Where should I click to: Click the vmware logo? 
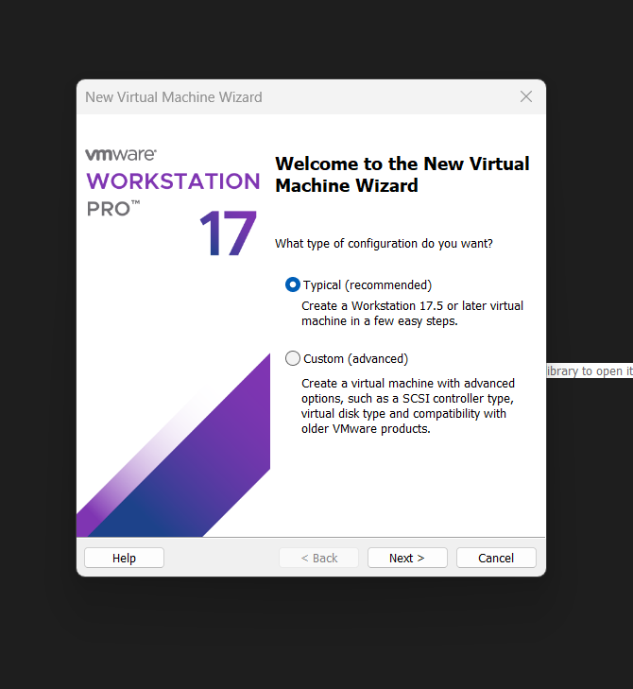pyautogui.click(x=120, y=154)
